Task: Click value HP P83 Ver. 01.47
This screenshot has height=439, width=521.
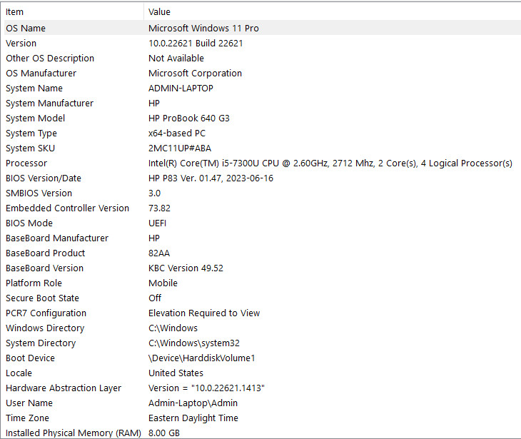Action: tap(211, 178)
